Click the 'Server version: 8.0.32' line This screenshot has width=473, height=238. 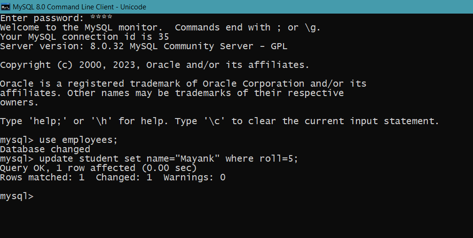[143, 46]
